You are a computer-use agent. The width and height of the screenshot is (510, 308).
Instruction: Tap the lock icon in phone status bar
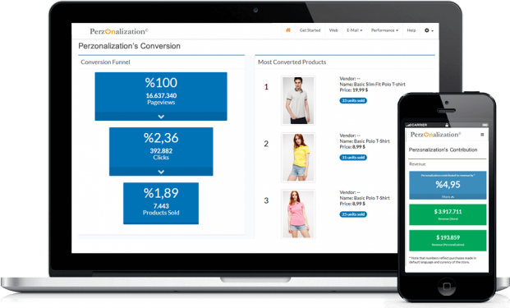point(447,125)
